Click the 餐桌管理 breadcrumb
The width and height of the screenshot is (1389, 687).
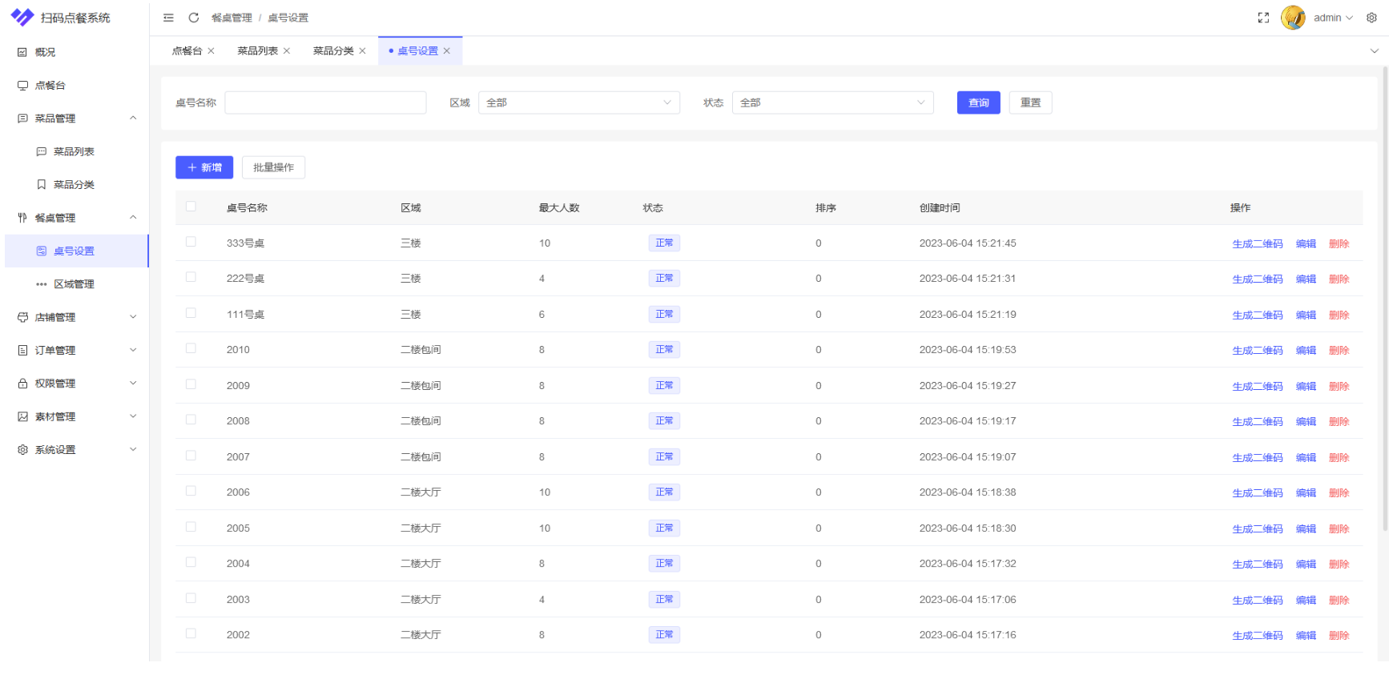point(231,18)
